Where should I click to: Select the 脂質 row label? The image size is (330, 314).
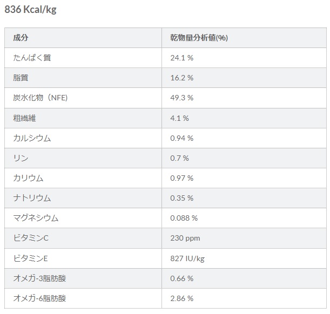[x=21, y=78]
